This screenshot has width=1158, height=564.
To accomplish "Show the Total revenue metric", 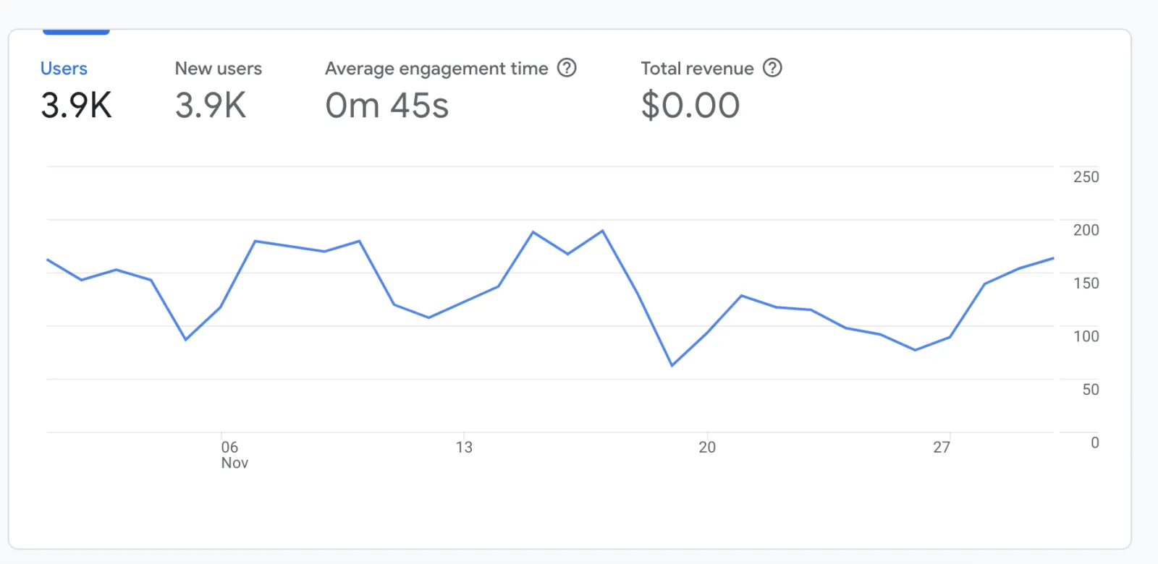I will coord(696,69).
